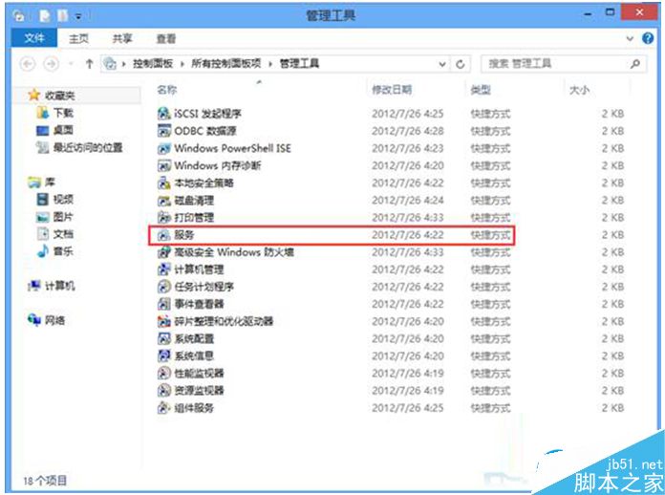Switch to the 共享 ribbon tab
This screenshot has width=665, height=495.
click(122, 39)
